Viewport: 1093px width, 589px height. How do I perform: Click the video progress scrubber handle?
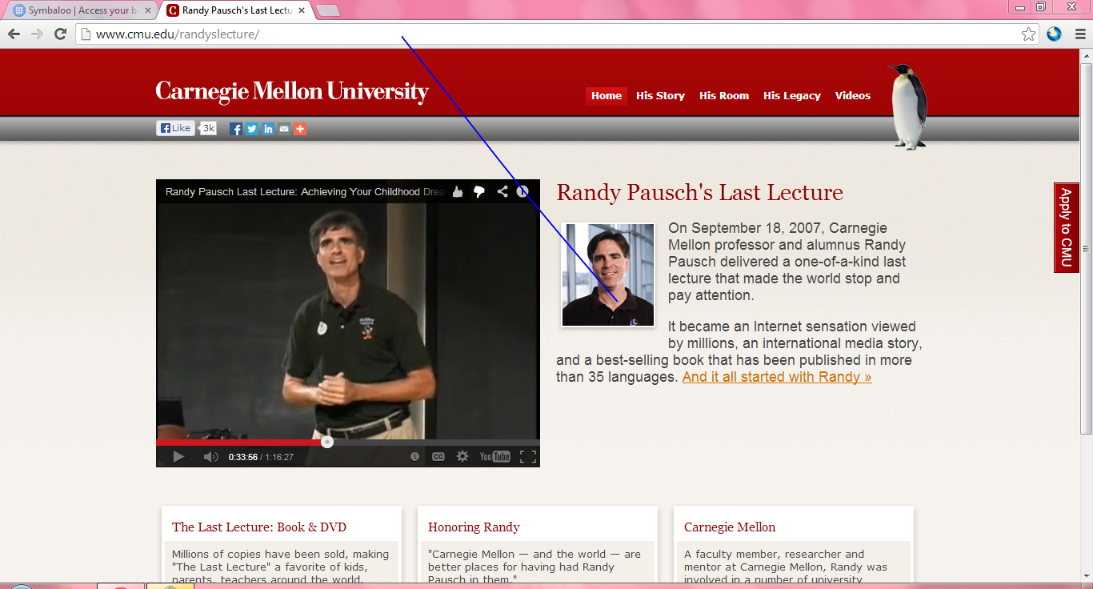pos(326,442)
